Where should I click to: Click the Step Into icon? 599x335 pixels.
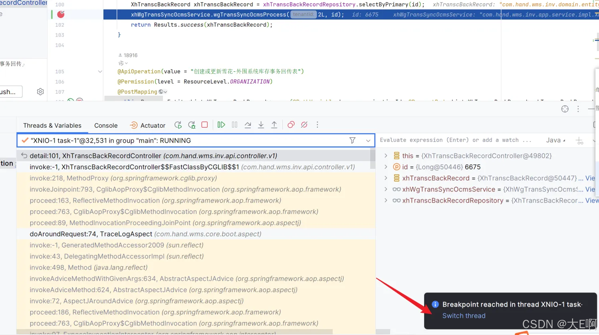pyautogui.click(x=261, y=125)
